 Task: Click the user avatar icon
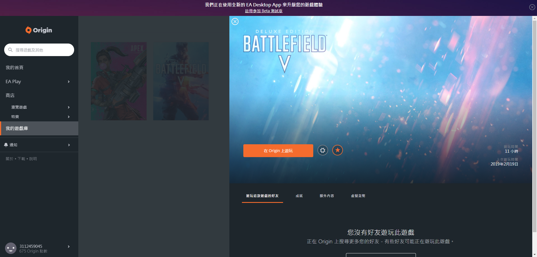point(11,248)
